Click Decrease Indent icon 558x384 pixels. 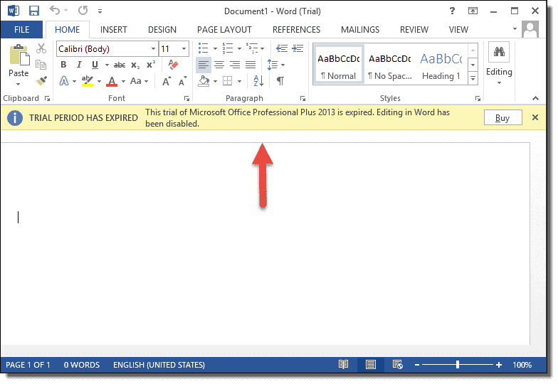click(x=282, y=48)
